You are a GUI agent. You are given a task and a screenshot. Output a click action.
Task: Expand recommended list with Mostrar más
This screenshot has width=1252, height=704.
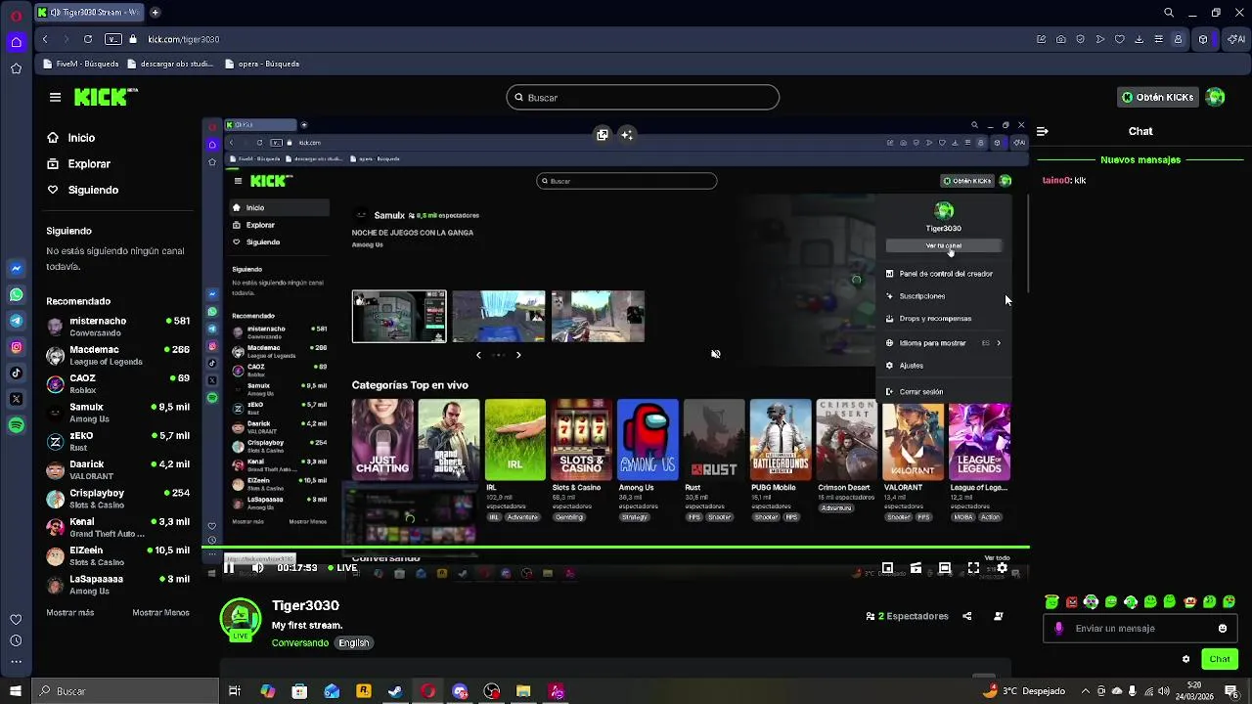pyautogui.click(x=70, y=613)
